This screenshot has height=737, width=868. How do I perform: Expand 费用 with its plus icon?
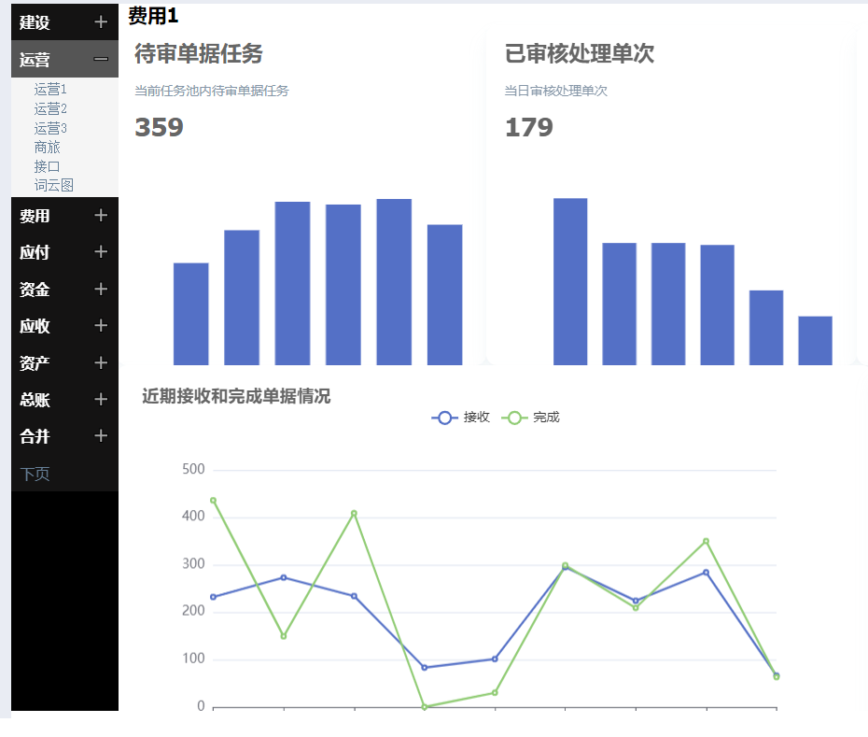click(x=101, y=216)
